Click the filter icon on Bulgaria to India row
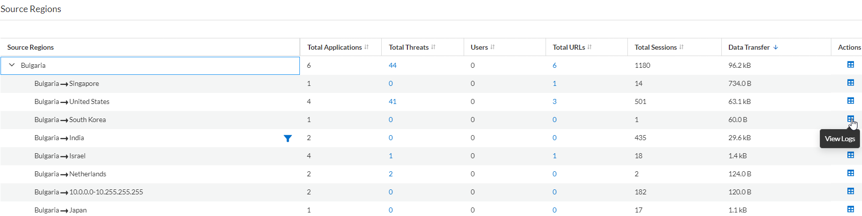Viewport: 862px width, 216px height. pos(288,139)
